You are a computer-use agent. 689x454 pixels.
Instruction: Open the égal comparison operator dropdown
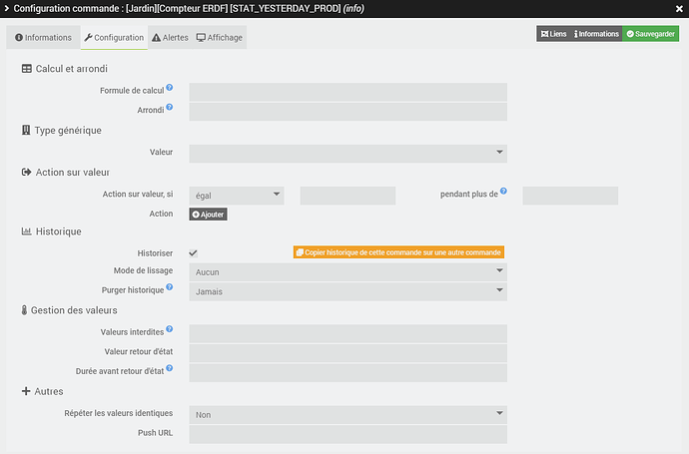[x=237, y=196]
